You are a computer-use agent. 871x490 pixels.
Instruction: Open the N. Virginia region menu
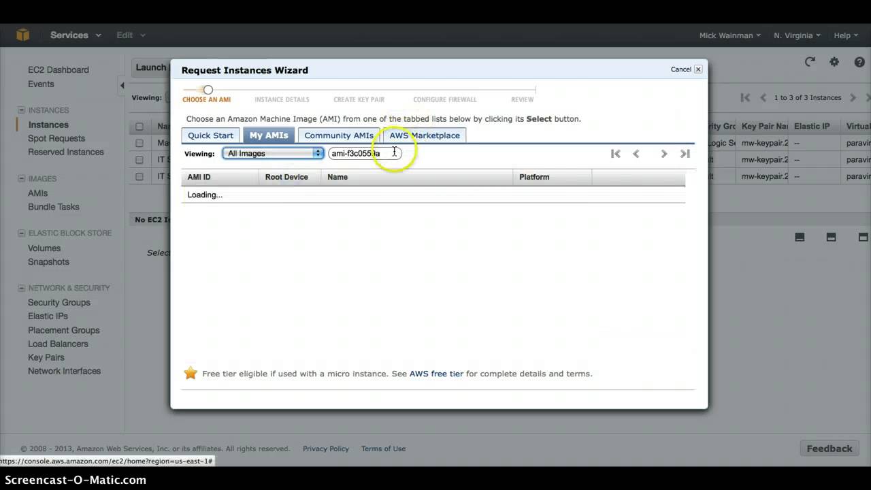[x=797, y=35]
